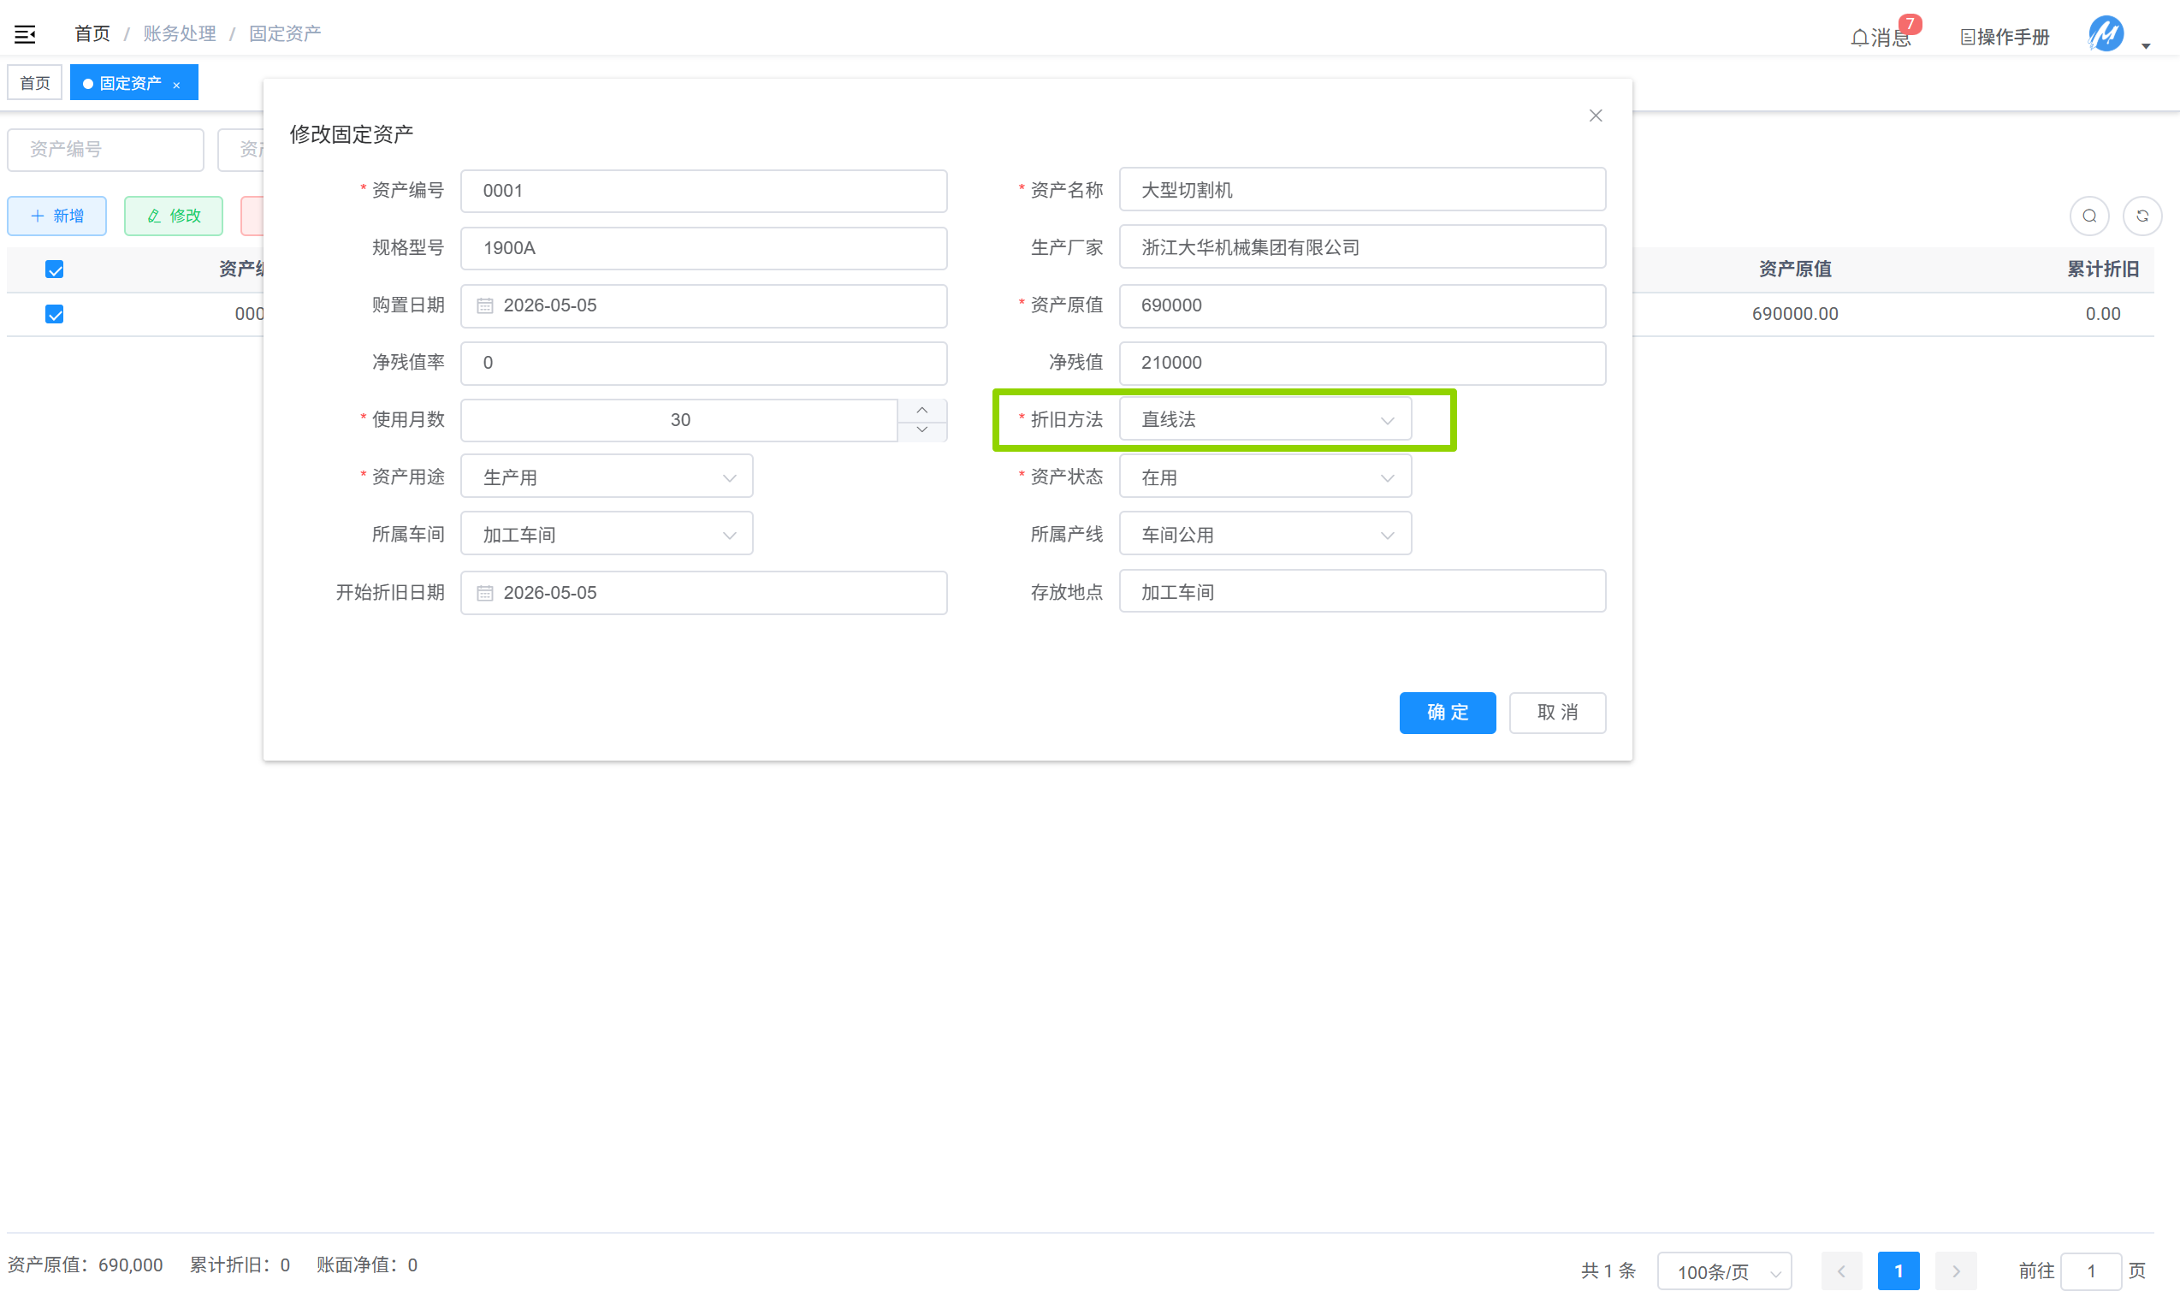Open the 资产用途 dropdown
Viewport: 2180px width, 1309px height.
point(606,477)
